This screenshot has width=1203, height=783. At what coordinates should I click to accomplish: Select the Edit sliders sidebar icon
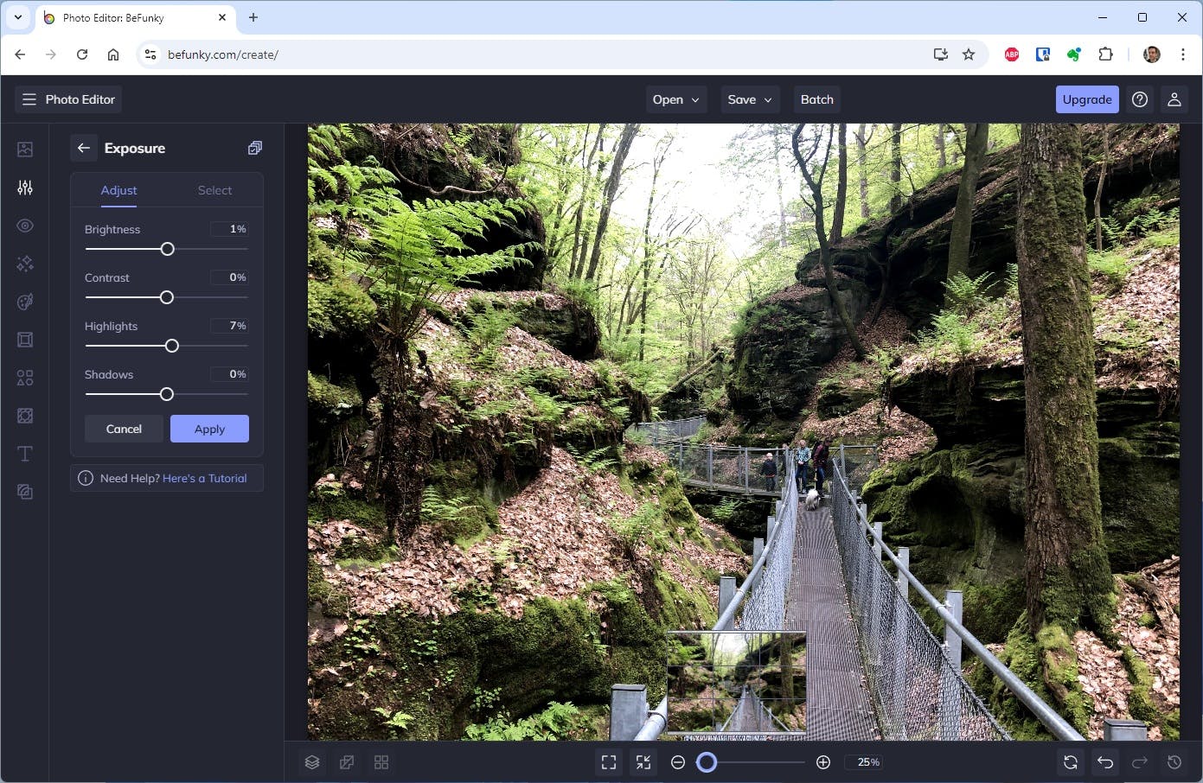click(x=25, y=188)
